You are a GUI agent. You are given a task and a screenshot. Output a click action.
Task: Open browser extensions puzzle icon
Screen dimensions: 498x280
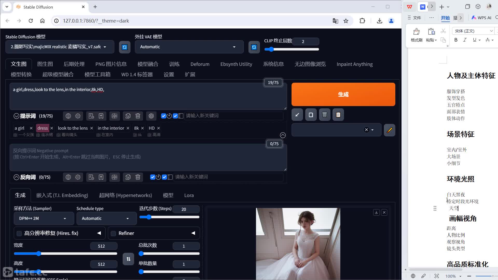pos(362,21)
